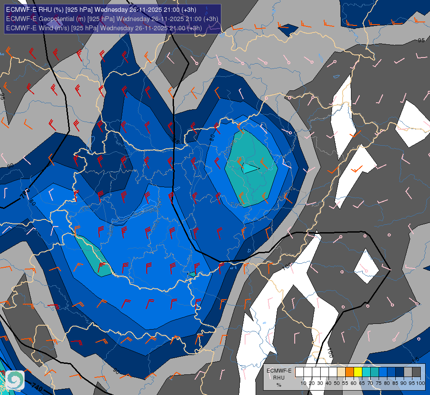Select the white legend swatch between 10 and 20
430x395 pixels.
(308, 372)
